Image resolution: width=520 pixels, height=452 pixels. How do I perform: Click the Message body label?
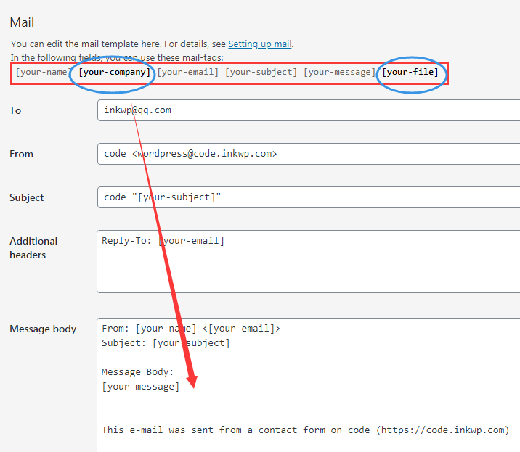(x=43, y=329)
